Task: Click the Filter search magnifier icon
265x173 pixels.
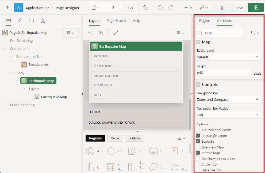Action: coord(200,33)
